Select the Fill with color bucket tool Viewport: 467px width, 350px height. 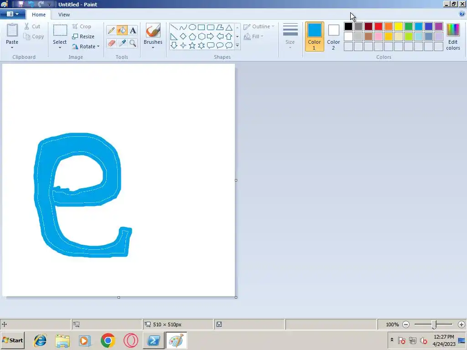tap(122, 31)
